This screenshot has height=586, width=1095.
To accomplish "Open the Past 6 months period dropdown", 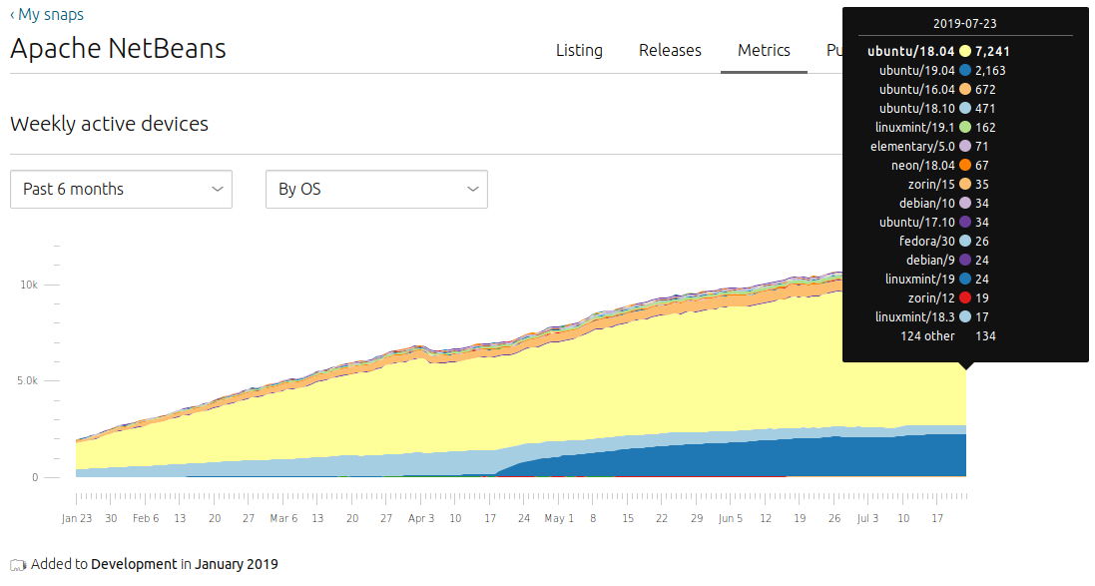I will [x=121, y=190].
